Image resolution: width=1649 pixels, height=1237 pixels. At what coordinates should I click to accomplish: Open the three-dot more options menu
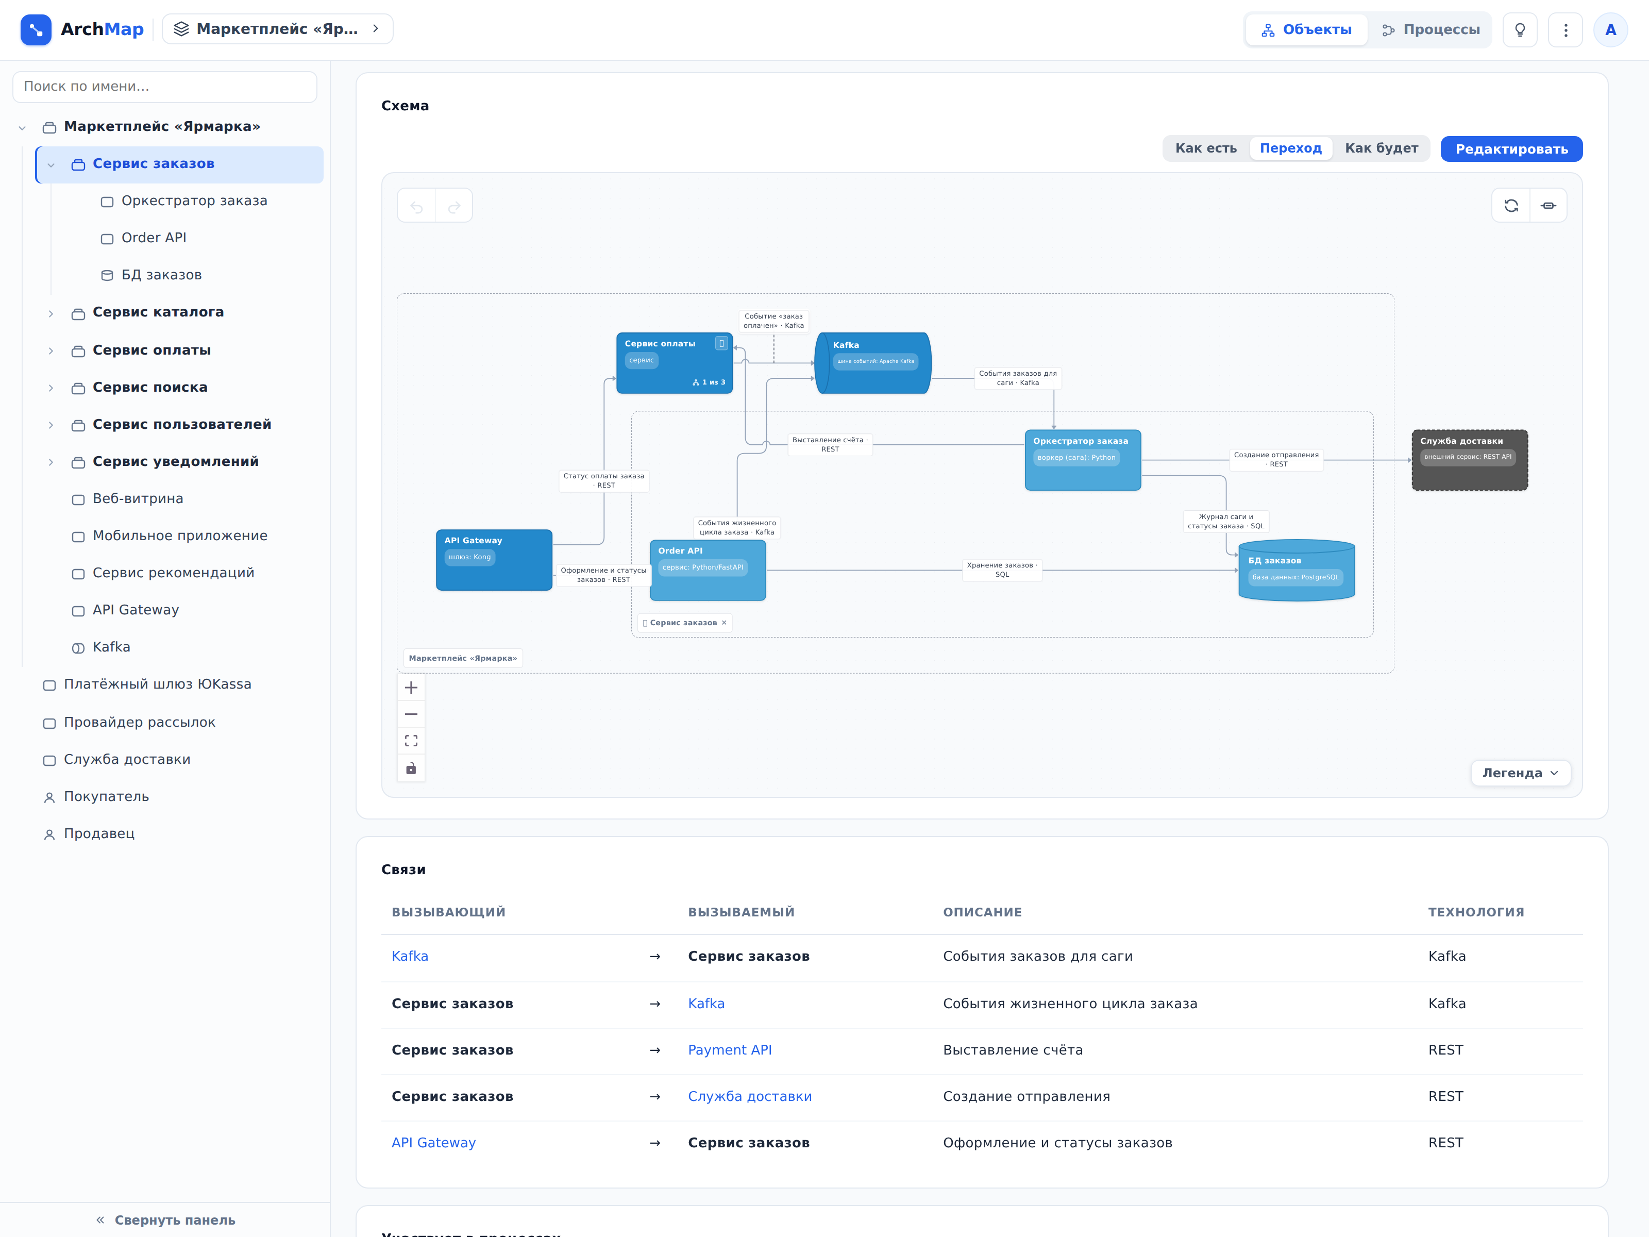(x=1566, y=30)
